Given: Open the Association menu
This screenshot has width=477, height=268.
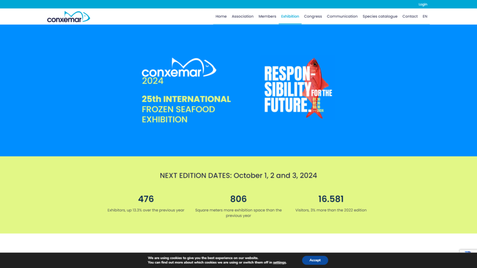Looking at the screenshot, I should tap(242, 16).
